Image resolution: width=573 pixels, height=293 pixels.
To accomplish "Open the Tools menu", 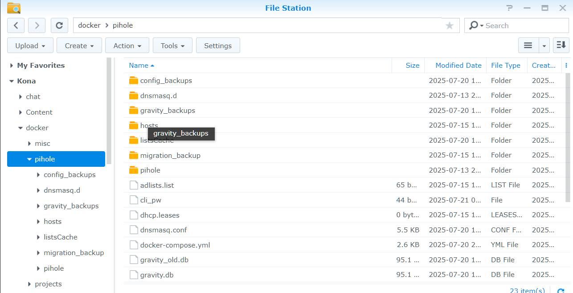I will 172,45.
